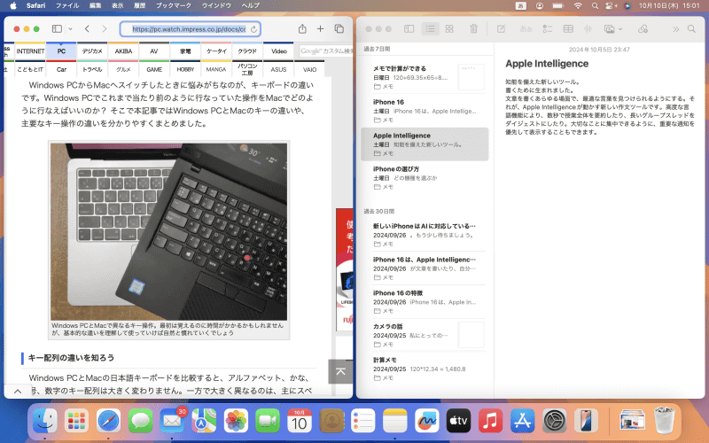Open Safari ブックマーク menu
The image size is (709, 443).
[x=174, y=5]
